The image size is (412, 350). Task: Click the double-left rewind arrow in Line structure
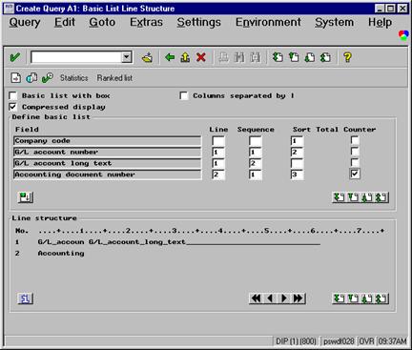pos(256,299)
